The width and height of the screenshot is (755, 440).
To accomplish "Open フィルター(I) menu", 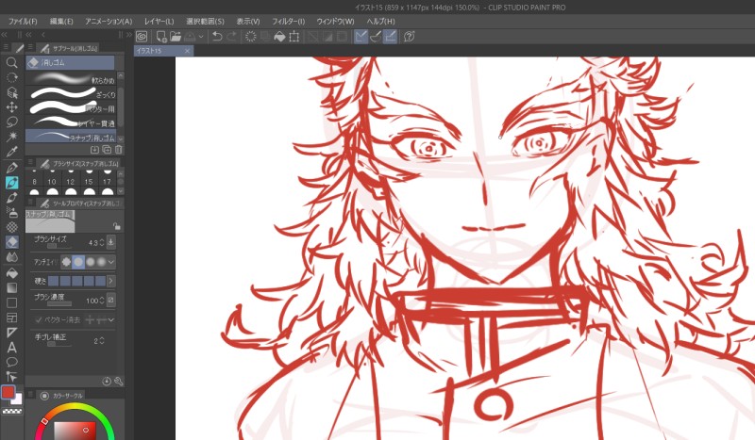I will click(x=289, y=21).
